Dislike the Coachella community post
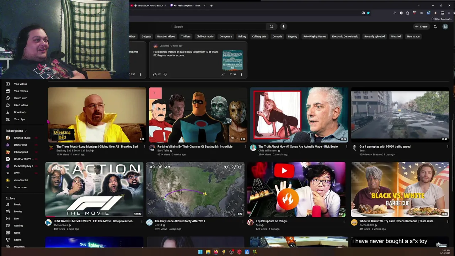455x256 pixels. (x=165, y=74)
